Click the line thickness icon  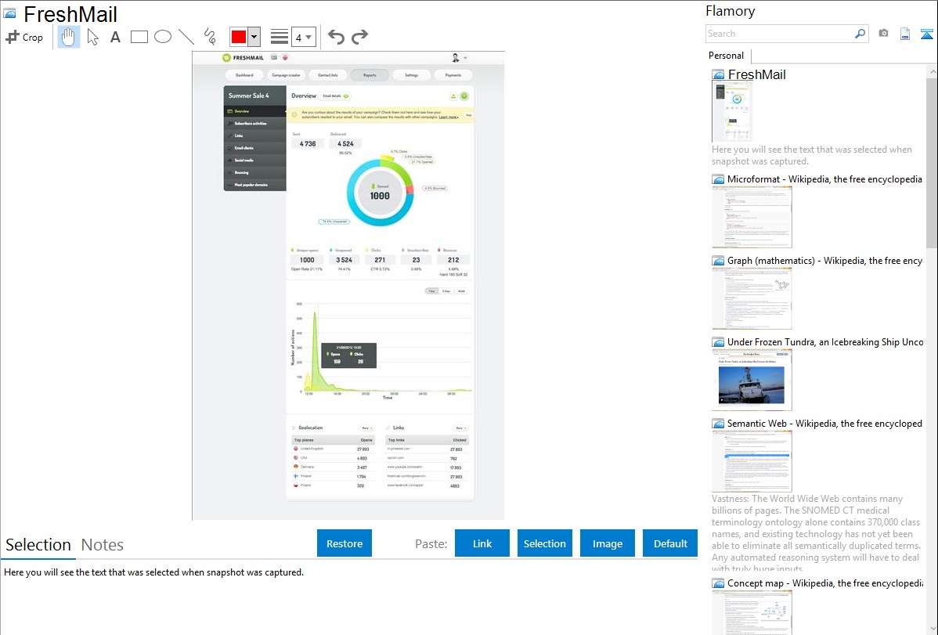[x=280, y=37]
